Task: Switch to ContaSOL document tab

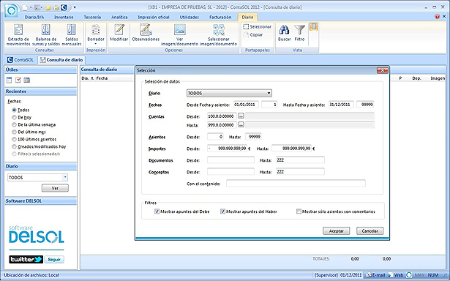Action: click(x=20, y=60)
